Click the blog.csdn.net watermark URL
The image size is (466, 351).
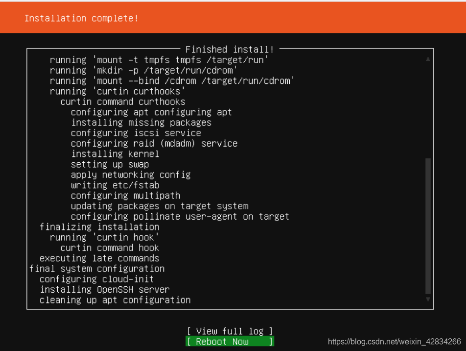pos(395,342)
